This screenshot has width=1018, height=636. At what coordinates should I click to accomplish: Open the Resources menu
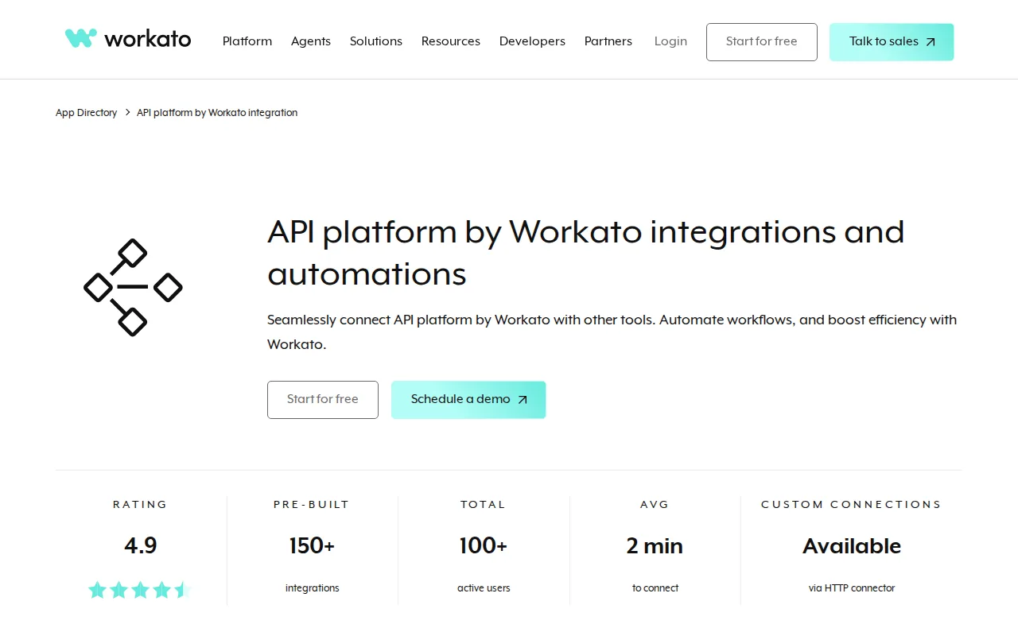point(451,41)
